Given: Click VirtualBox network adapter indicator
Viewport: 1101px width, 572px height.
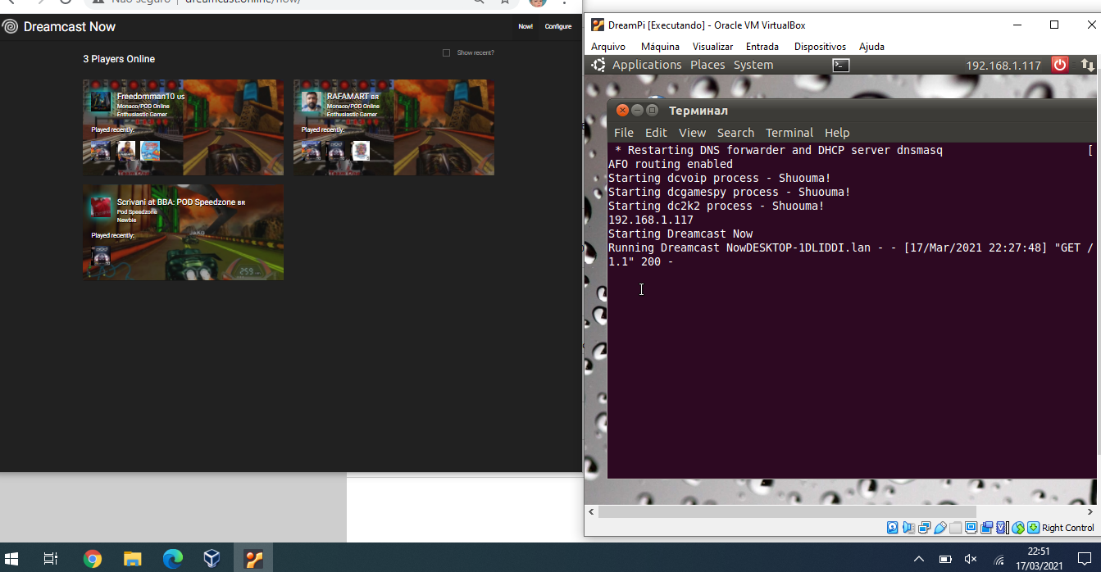Looking at the screenshot, I should 925,528.
